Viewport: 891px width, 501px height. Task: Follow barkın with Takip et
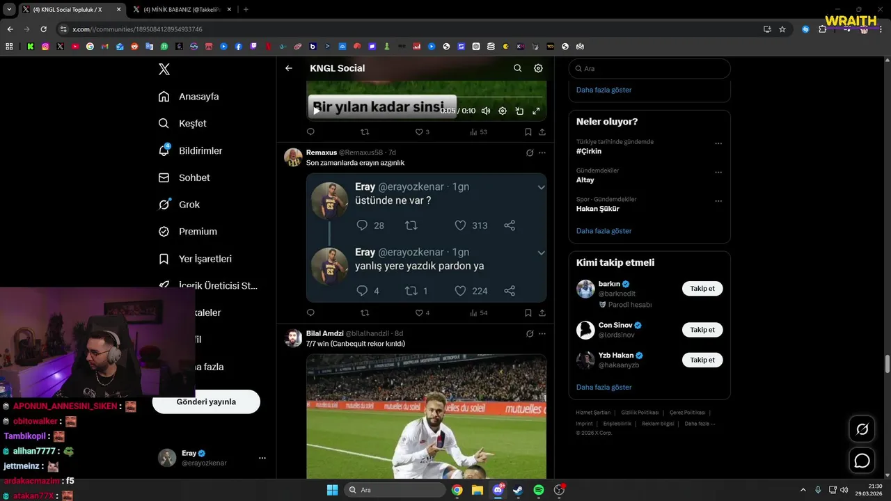[x=702, y=288]
